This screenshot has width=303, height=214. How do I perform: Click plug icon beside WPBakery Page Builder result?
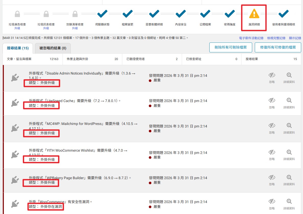15,180
